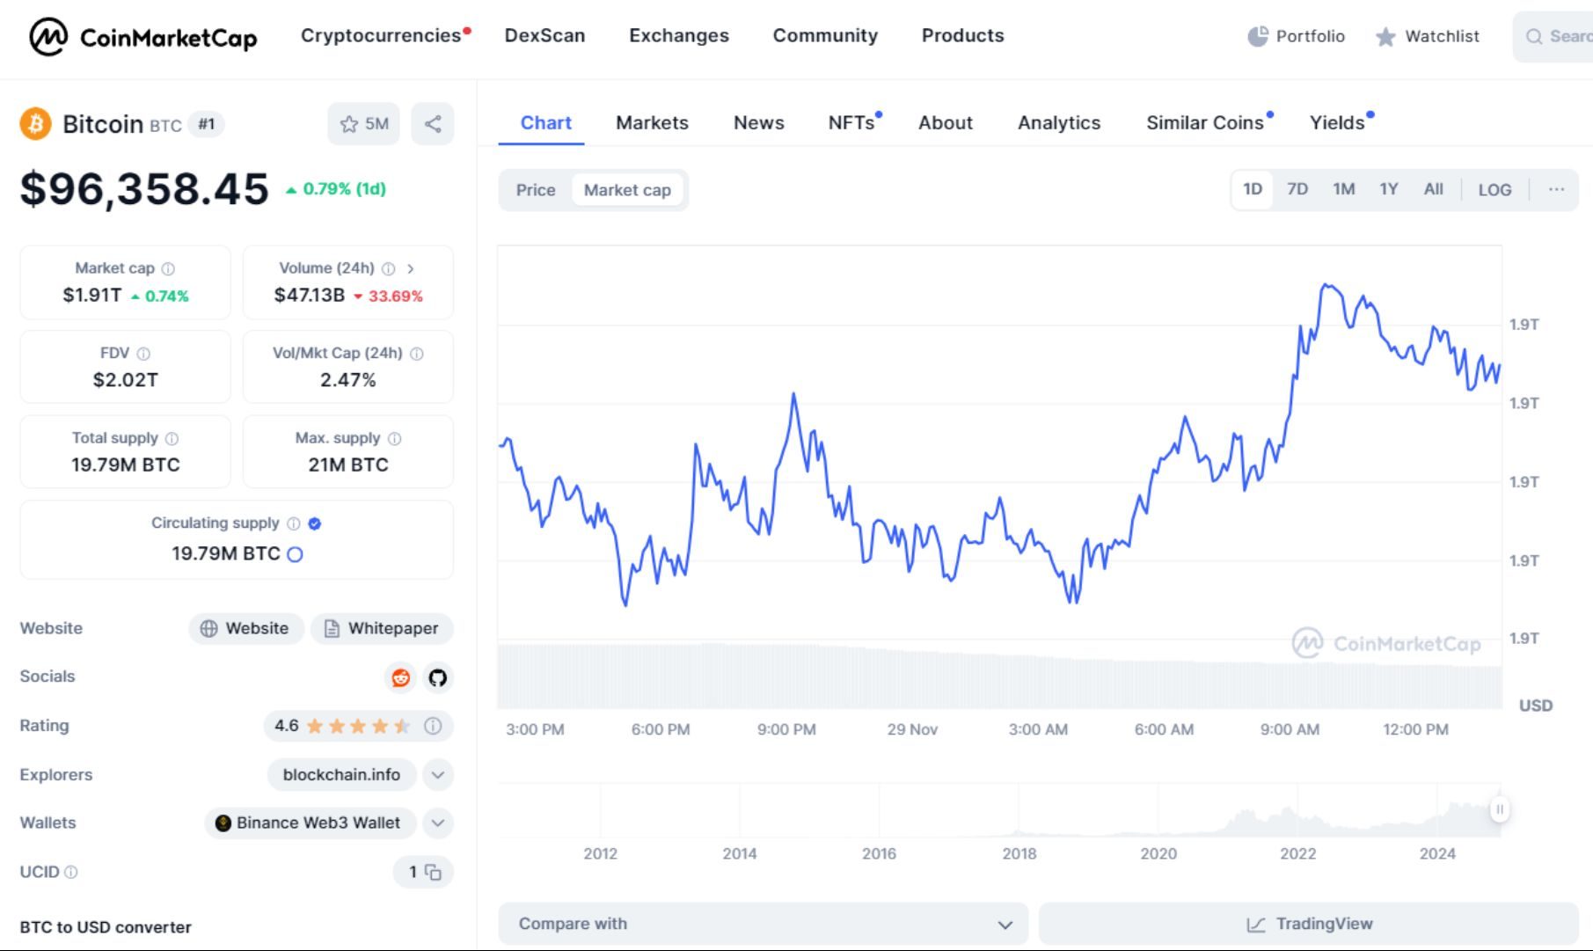Expand the Wallets list
Screen dimensions: 1593x951
point(435,823)
